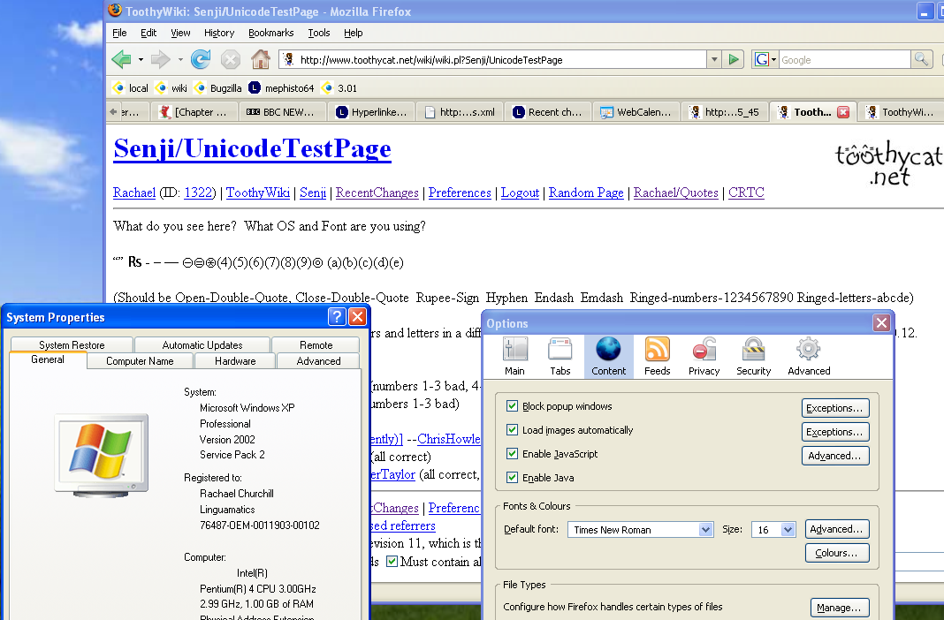Toggle Block popup windows checkbox

(512, 406)
